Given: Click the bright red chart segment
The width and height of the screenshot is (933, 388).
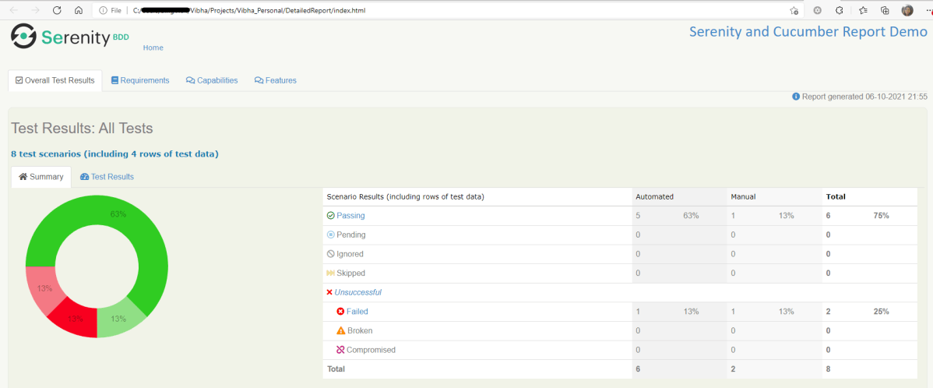Looking at the screenshot, I should click(72, 316).
